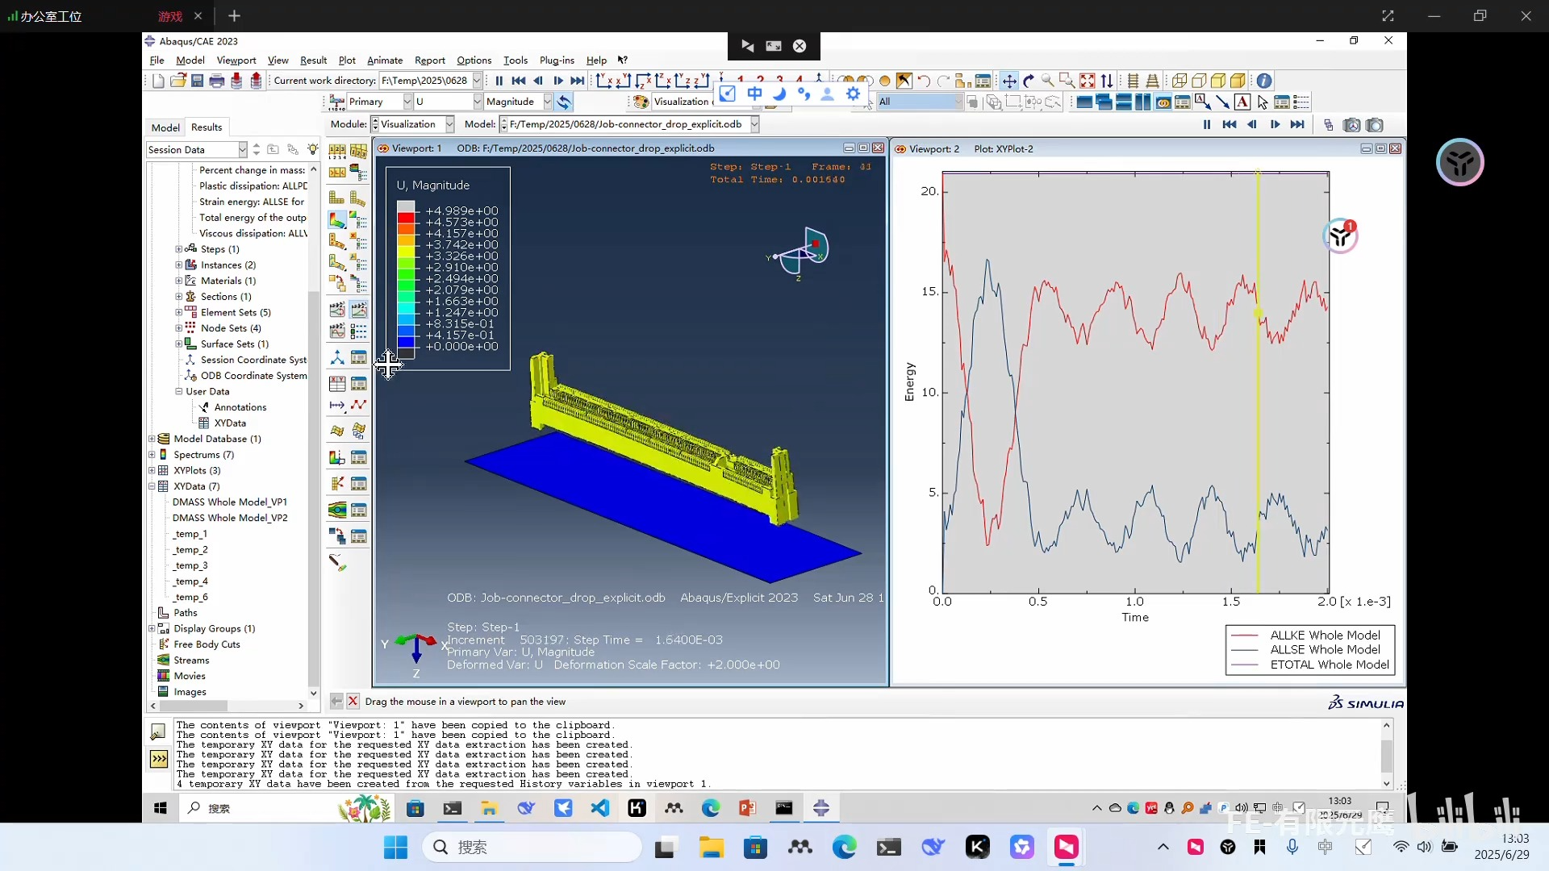This screenshot has width=1549, height=871.
Task: Click the Rotate View tool icon
Action: (1029, 81)
